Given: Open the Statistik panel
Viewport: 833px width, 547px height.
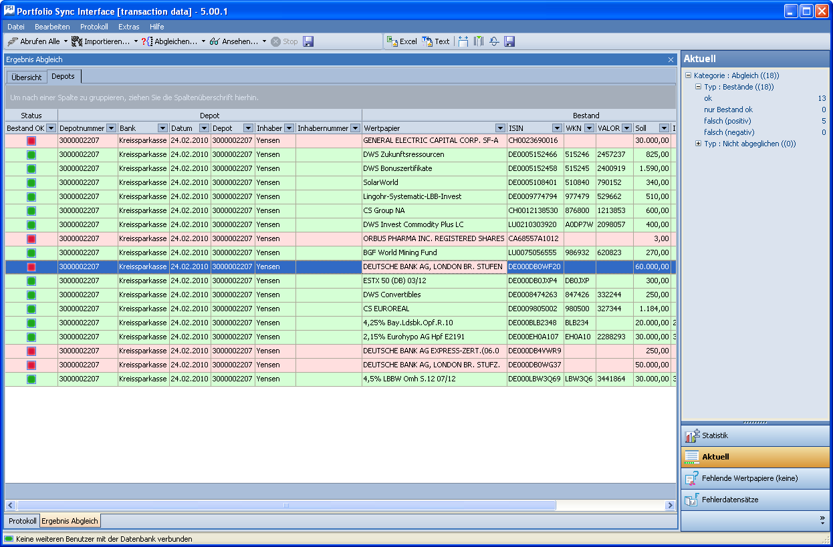Looking at the screenshot, I should [x=755, y=435].
